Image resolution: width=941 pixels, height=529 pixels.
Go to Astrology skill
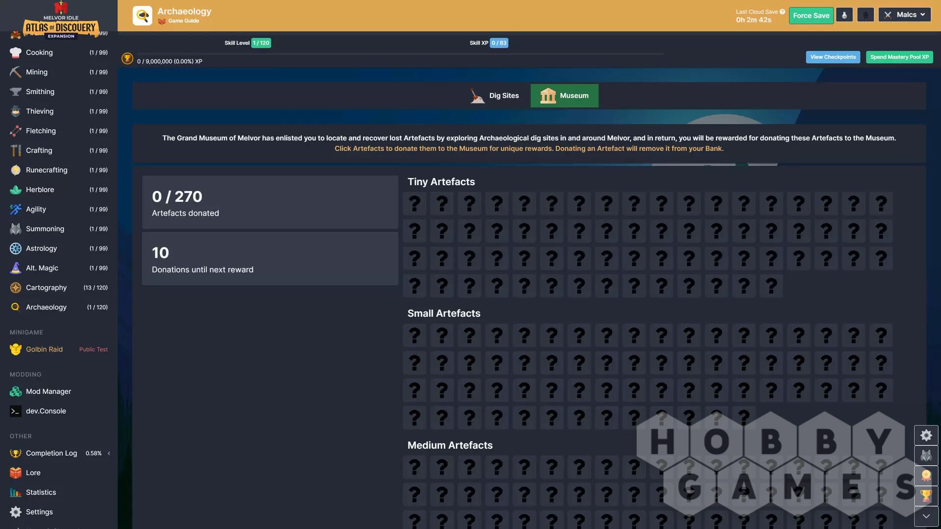[x=59, y=248]
